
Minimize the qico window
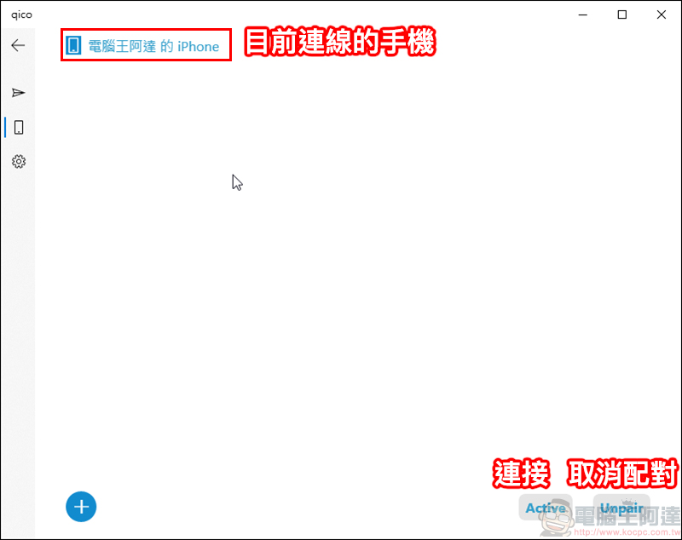coord(583,14)
